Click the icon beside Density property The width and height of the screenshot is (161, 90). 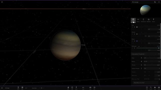click(x=141, y=65)
